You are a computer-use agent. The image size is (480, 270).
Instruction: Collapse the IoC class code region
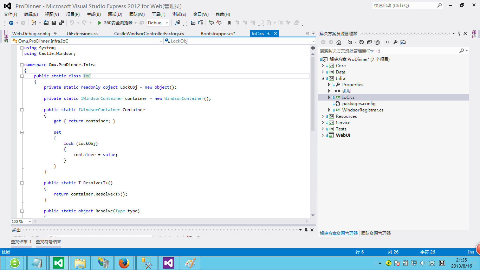pos(22,76)
